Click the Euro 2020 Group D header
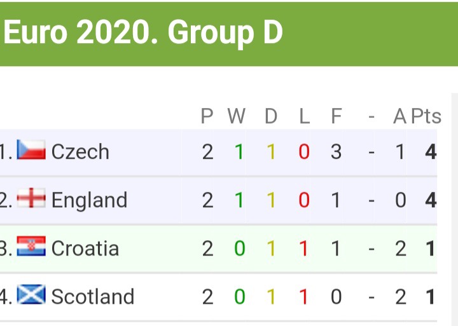 tap(143, 33)
